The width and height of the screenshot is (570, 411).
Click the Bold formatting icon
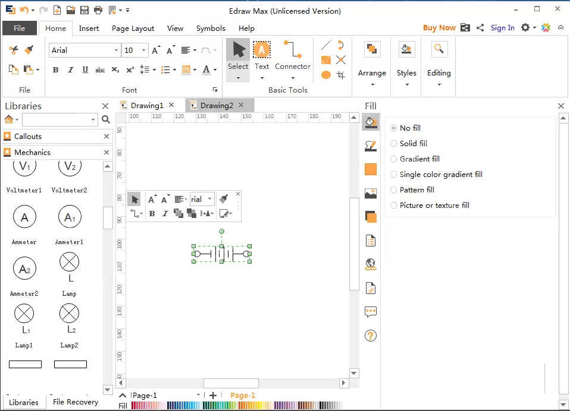tap(55, 70)
